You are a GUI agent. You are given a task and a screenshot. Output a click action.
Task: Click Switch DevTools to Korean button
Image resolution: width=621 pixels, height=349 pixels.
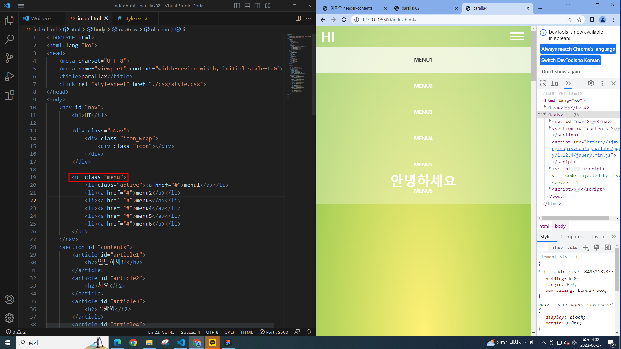[570, 60]
